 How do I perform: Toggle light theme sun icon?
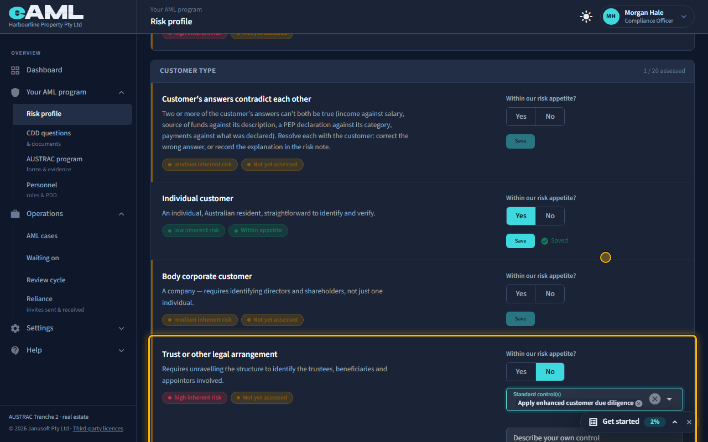(x=586, y=17)
